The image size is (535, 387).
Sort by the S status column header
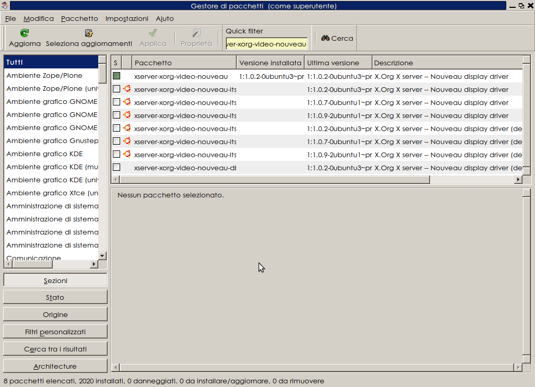click(x=117, y=63)
